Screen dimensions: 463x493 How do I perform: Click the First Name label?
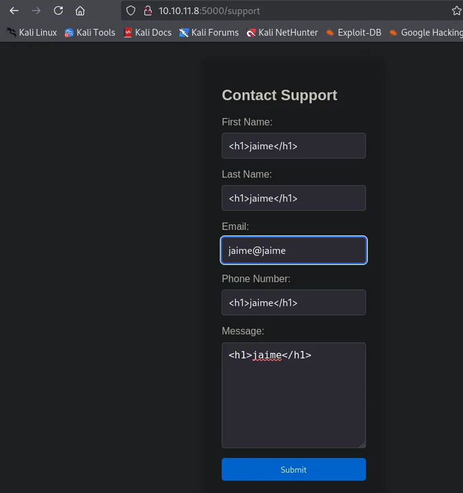point(247,122)
